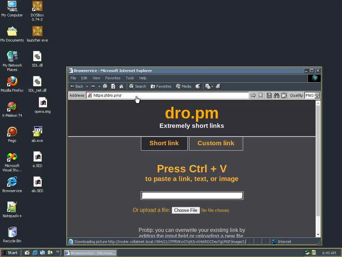Select SDL_net.dll file icon
Viewport: 342px width, 257px height.
pyautogui.click(x=37, y=84)
